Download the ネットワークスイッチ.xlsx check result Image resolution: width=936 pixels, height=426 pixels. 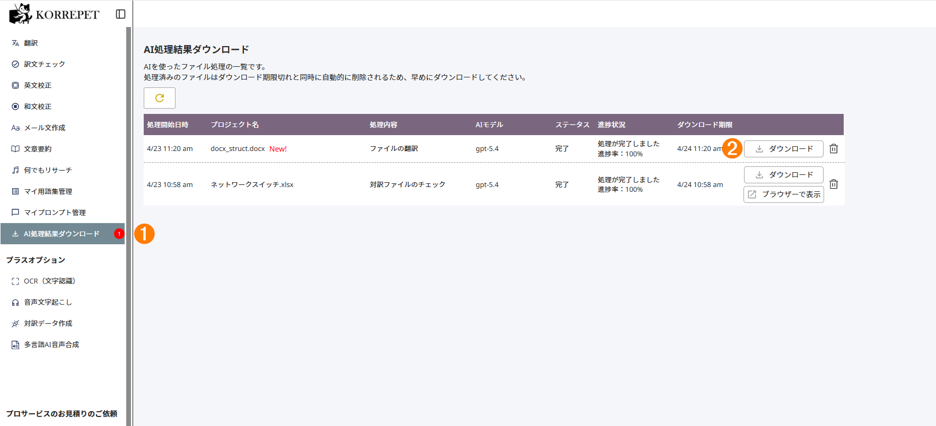point(784,175)
